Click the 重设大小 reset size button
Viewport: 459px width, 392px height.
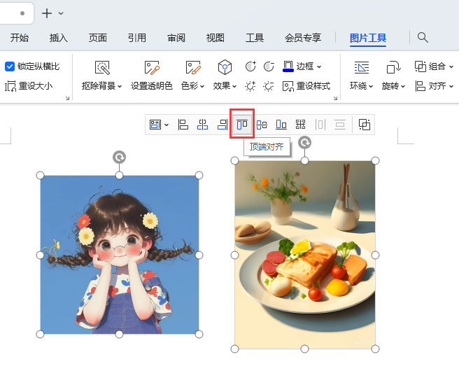(x=29, y=86)
